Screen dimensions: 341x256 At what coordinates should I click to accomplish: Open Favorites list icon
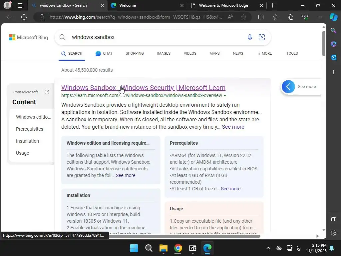275,17
